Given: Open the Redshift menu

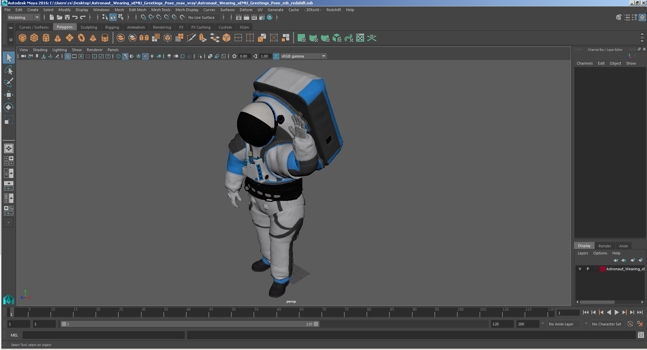Looking at the screenshot, I should click(334, 10).
